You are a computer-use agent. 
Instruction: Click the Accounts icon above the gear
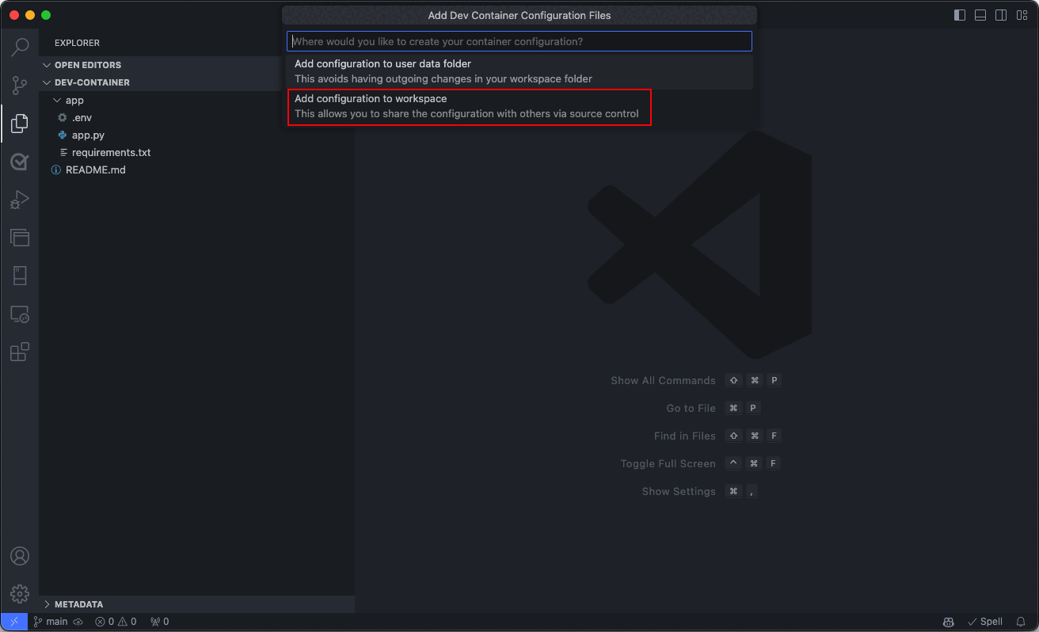21,556
